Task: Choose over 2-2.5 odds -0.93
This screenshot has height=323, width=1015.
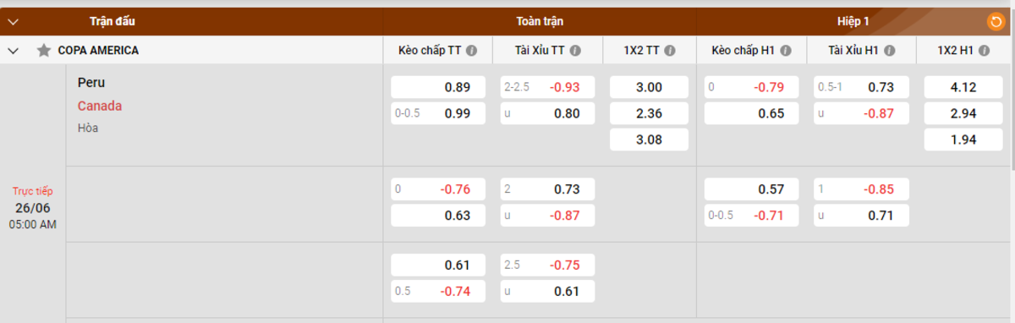Action: pos(547,87)
